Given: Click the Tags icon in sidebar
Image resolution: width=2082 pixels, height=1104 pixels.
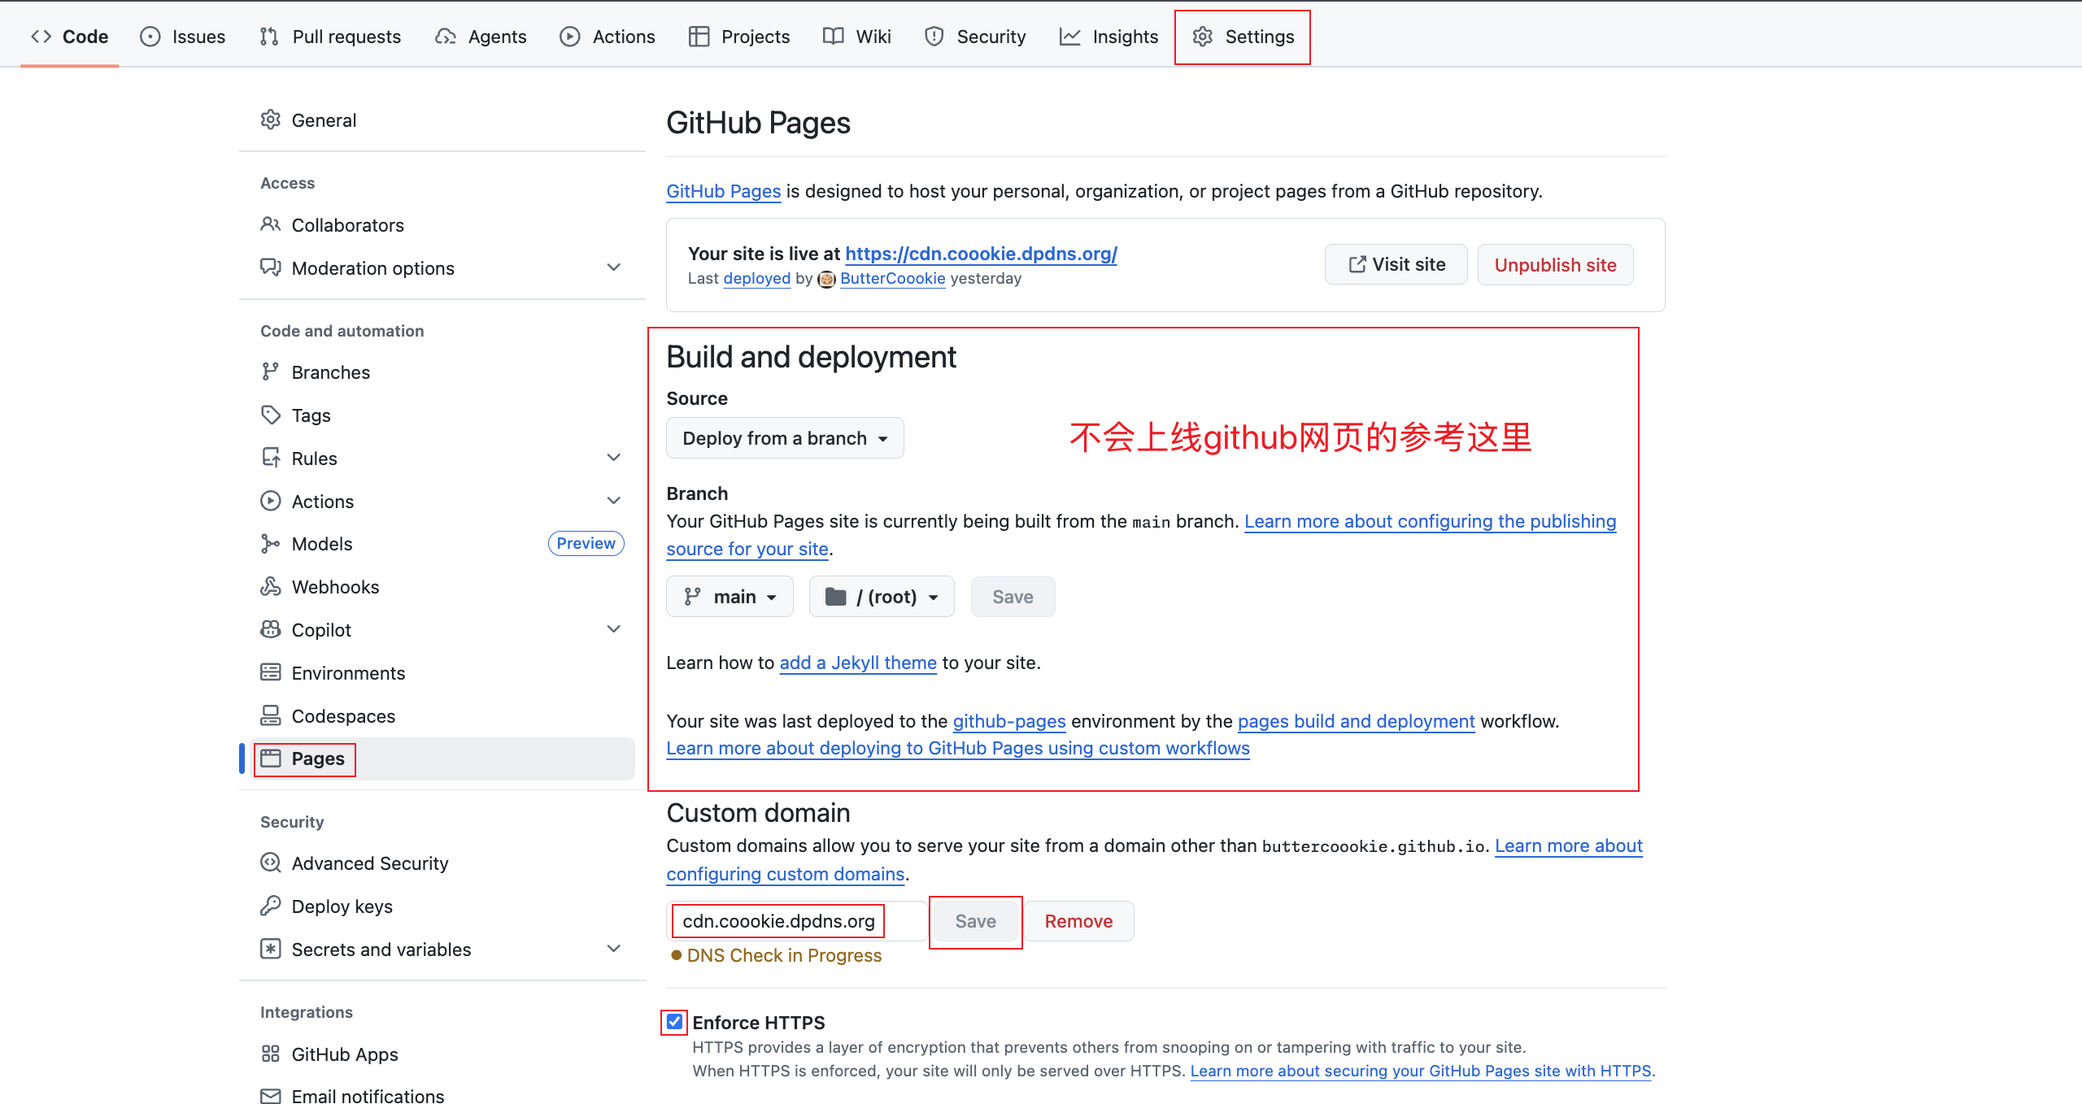Looking at the screenshot, I should click(x=270, y=415).
